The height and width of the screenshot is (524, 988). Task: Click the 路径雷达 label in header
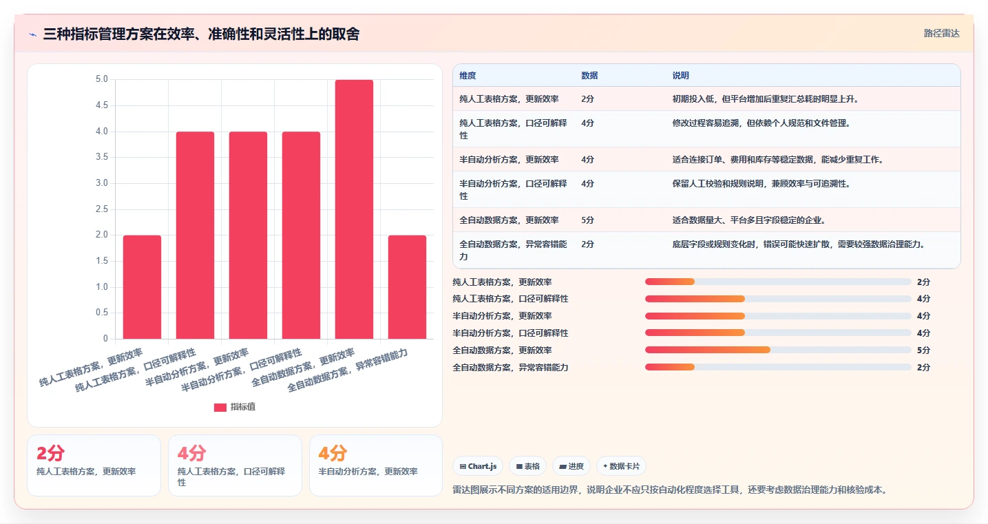[941, 33]
